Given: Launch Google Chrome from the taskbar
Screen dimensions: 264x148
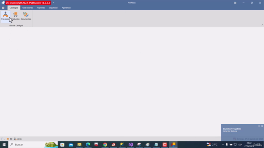Looking at the screenshot, I should pyautogui.click(x=105, y=144).
